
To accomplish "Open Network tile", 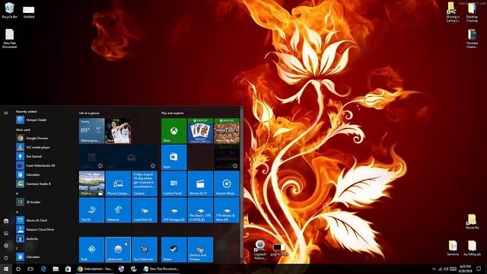I will point(118,210).
